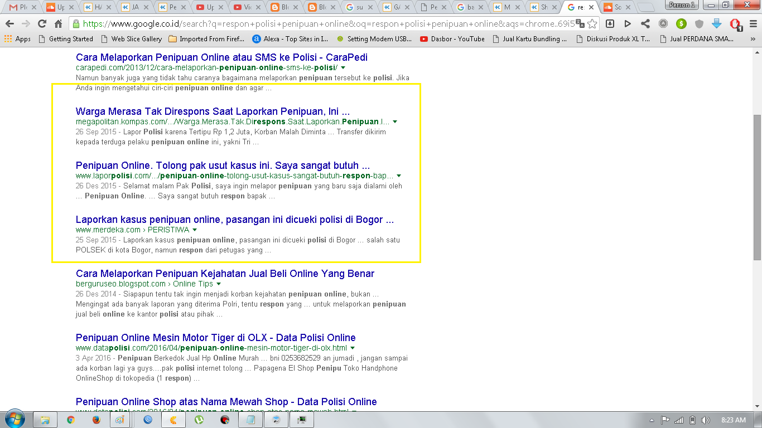The height and width of the screenshot is (428, 762).
Task: Click the red Opera-style extension icon
Action: point(735,25)
